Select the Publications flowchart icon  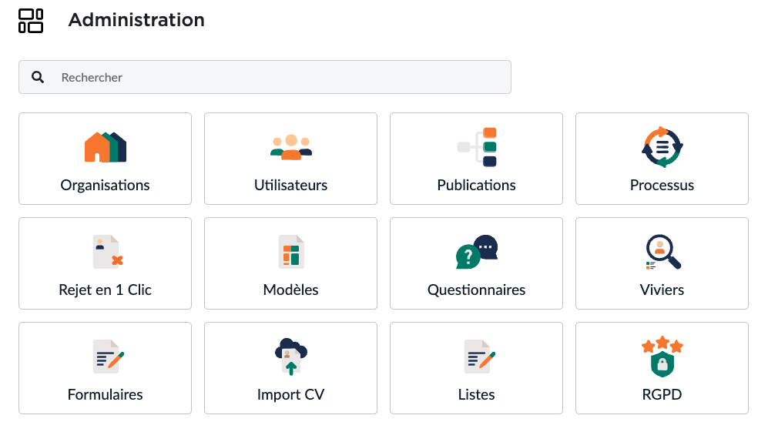pyautogui.click(x=477, y=147)
